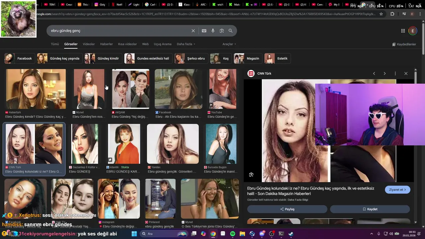Screen dimensions: 425x239
Task: Open preview panel more options
Action: 395,73
